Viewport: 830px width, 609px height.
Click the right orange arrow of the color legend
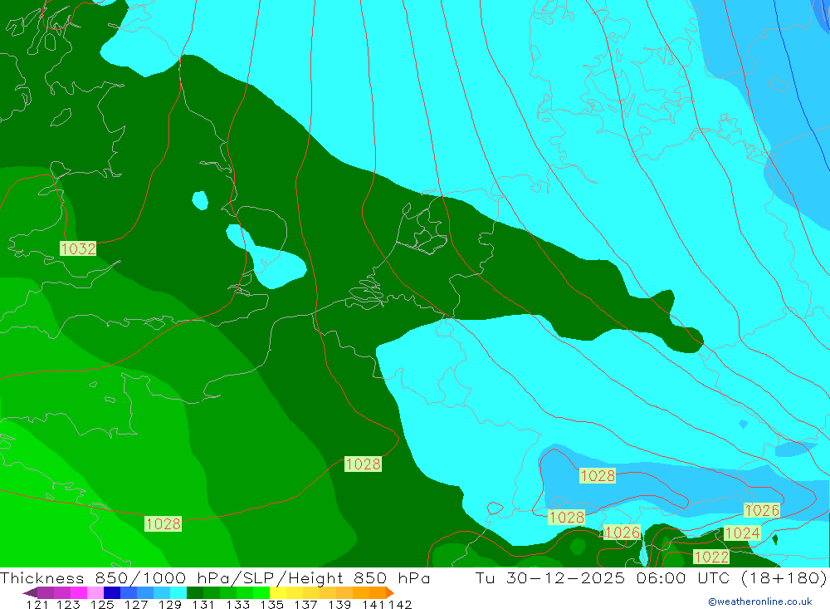click(x=389, y=592)
